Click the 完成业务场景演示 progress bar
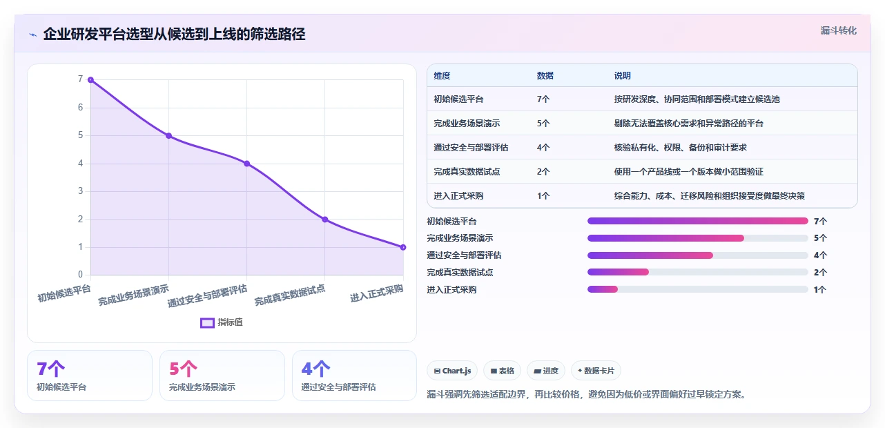 [x=697, y=238]
